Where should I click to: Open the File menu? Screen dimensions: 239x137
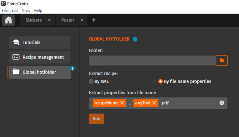point(5,11)
